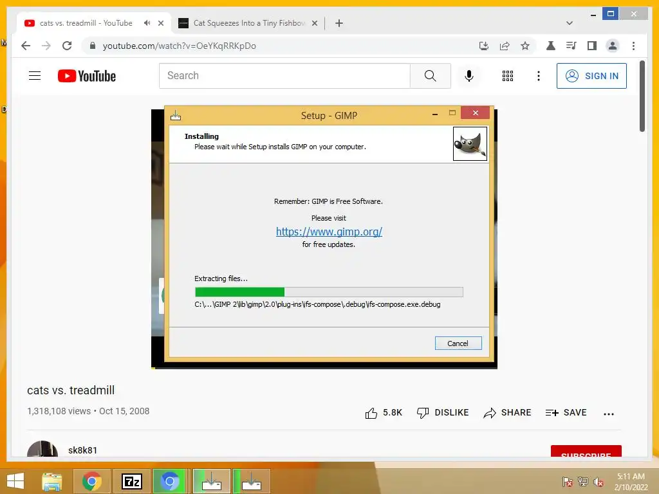
Task: Click the SIGN IN button
Action: click(591, 76)
